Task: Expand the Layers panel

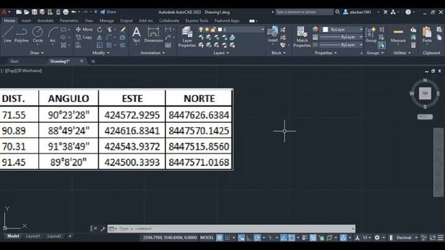Action: click(221, 53)
